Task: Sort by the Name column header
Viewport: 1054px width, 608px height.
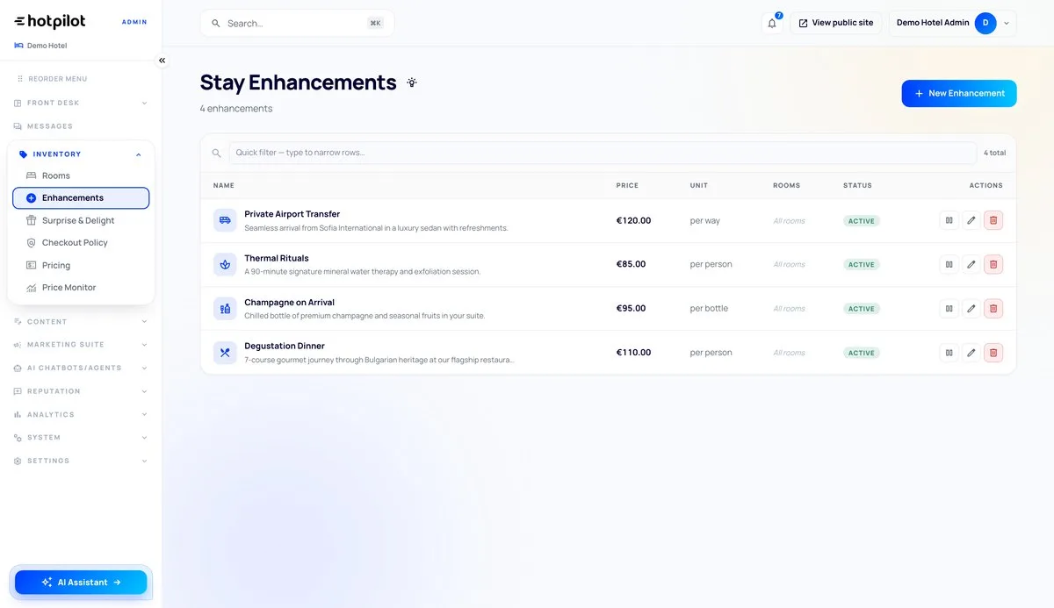Action: [x=224, y=186]
